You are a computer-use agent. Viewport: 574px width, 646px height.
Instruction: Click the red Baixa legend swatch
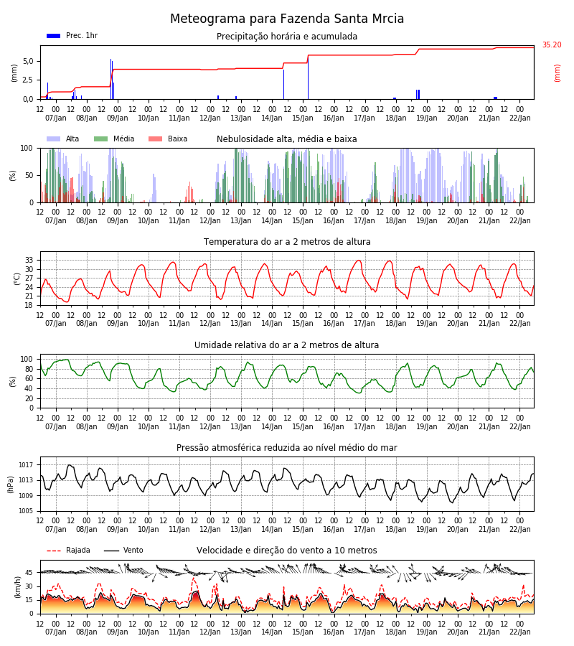point(155,139)
